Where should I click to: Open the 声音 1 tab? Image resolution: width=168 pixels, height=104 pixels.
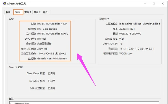coord(28,12)
